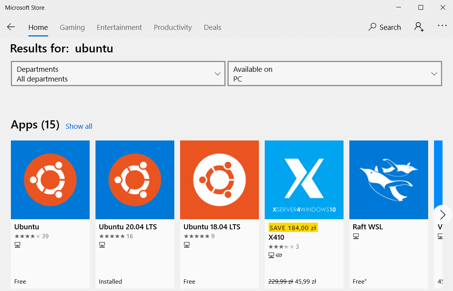This screenshot has height=291, width=453.
Task: Click the Ubuntu 20.04 LTS rating stars
Action: pyautogui.click(x=112, y=236)
